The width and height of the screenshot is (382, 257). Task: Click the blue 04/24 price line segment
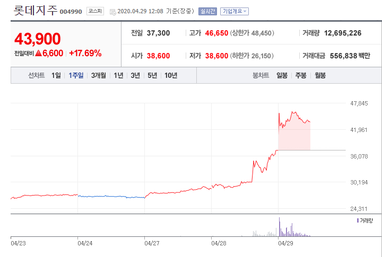[x=111, y=197]
